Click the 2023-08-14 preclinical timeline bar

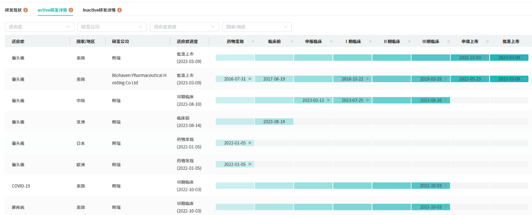(x=274, y=122)
